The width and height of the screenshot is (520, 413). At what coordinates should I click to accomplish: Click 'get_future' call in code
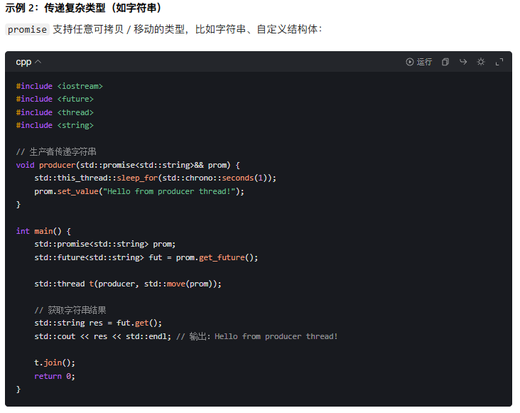pyautogui.click(x=222, y=257)
